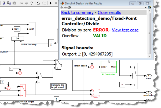Screen dimensions: 161x108
Task: Select the red Divide block
Action: click(x=95, y=92)
